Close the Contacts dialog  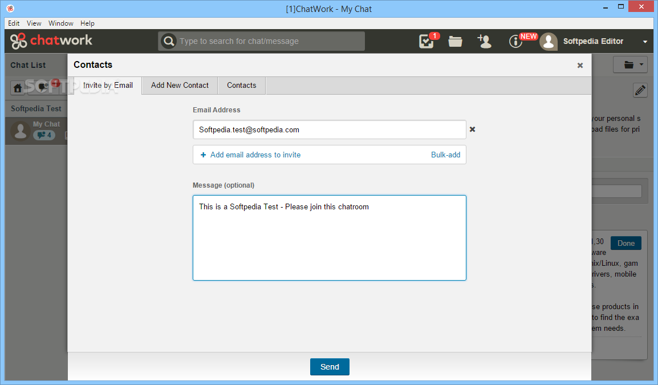(x=580, y=65)
